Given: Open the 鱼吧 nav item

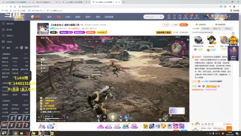Looking at the screenshot, I should click(x=98, y=17).
